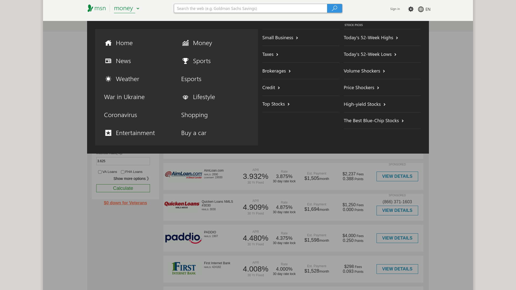516x290 pixels.
Task: Open the Coronavirus menu item
Action: pos(120,115)
